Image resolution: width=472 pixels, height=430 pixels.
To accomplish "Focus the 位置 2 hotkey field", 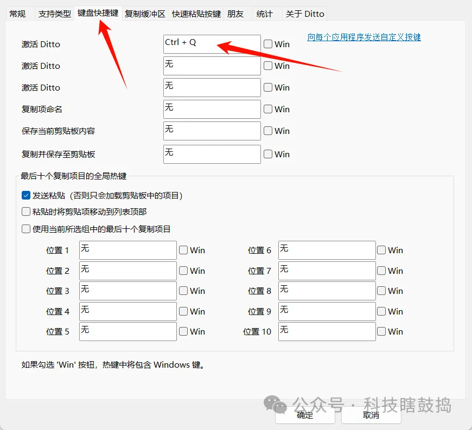I will point(128,271).
